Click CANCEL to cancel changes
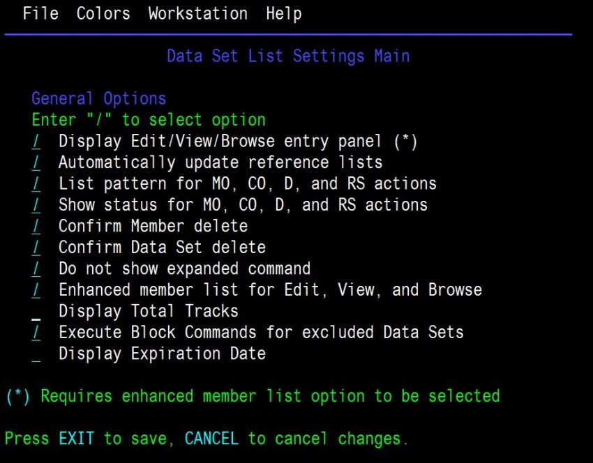This screenshot has width=593, height=463. click(211, 439)
